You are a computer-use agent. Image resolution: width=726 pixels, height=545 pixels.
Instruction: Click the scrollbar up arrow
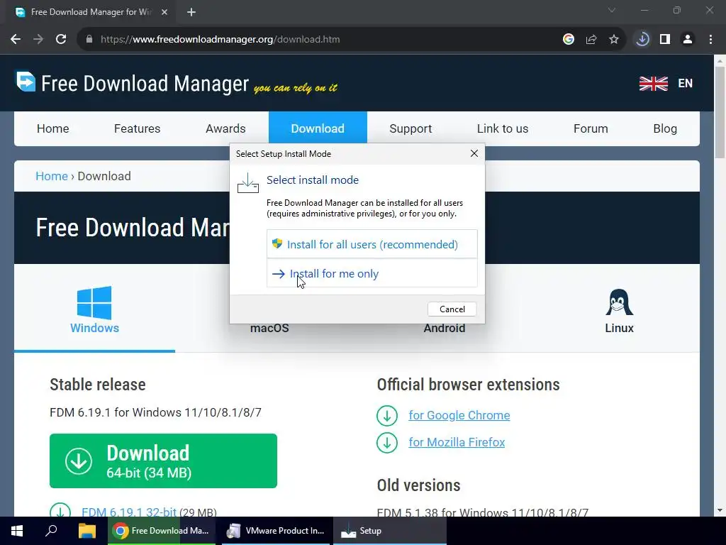click(720, 61)
